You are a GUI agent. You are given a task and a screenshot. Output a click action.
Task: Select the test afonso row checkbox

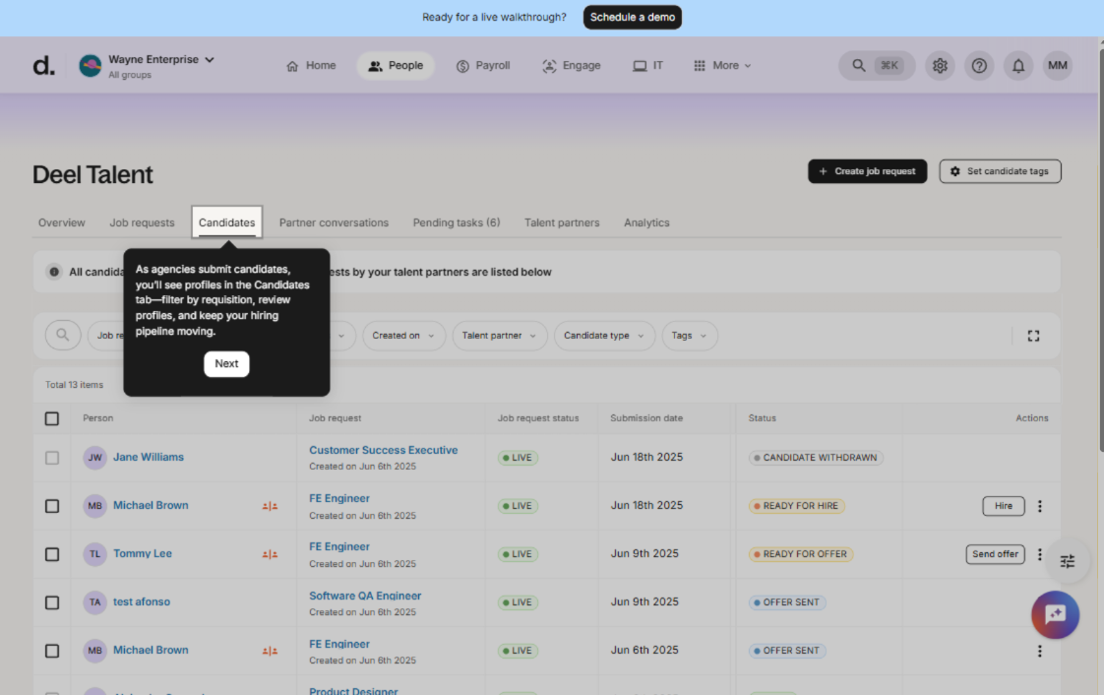52,602
